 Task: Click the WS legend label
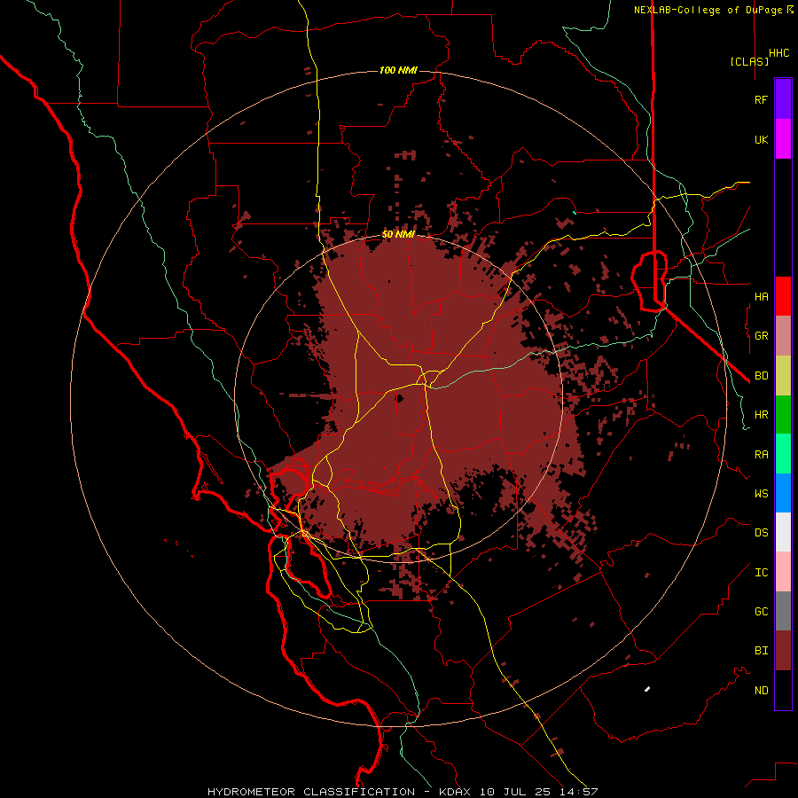tap(761, 493)
